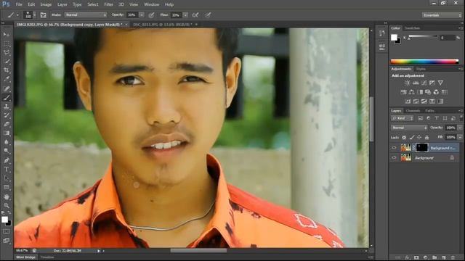
Task: Add a Color Balance adjustment
Action: pos(412,92)
